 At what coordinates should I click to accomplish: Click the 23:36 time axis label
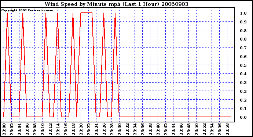click(x=143, y=130)
